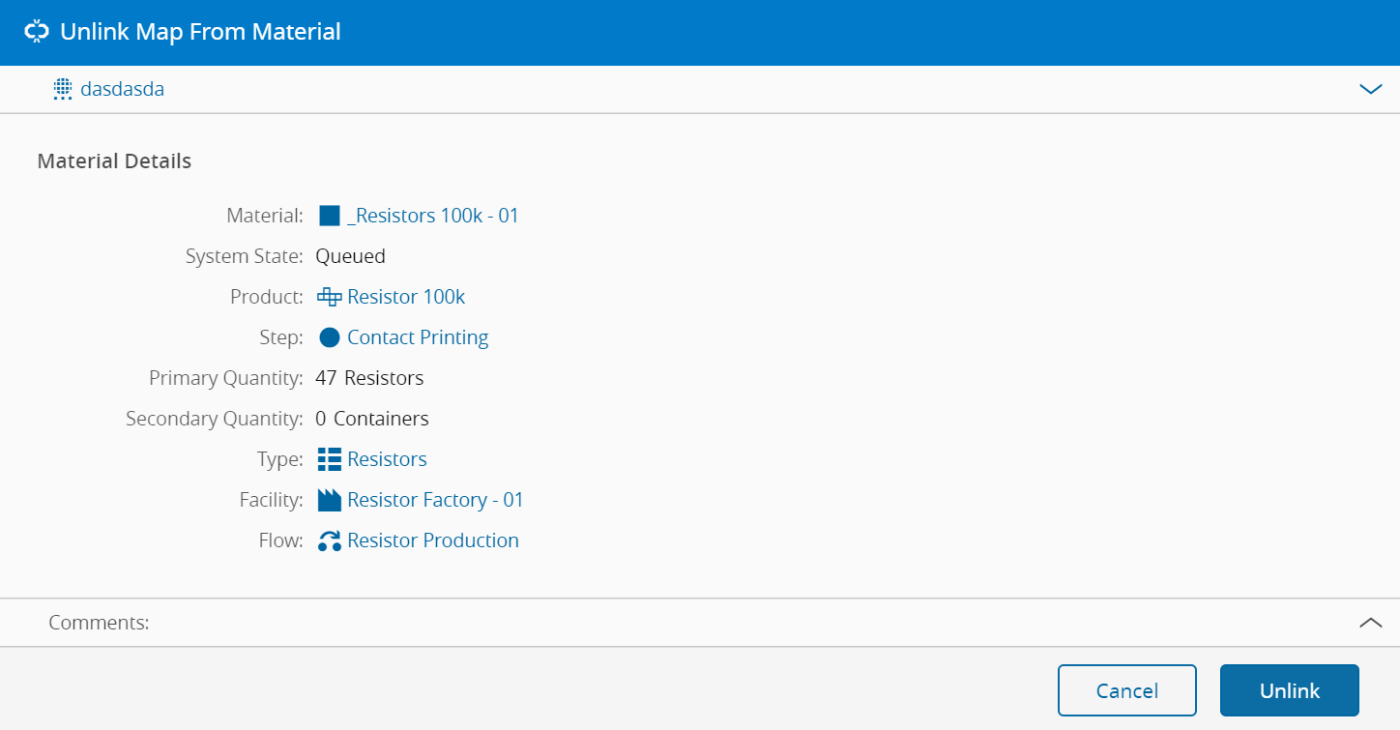Click the circle step icon
The height and width of the screenshot is (730, 1400).
tap(330, 337)
